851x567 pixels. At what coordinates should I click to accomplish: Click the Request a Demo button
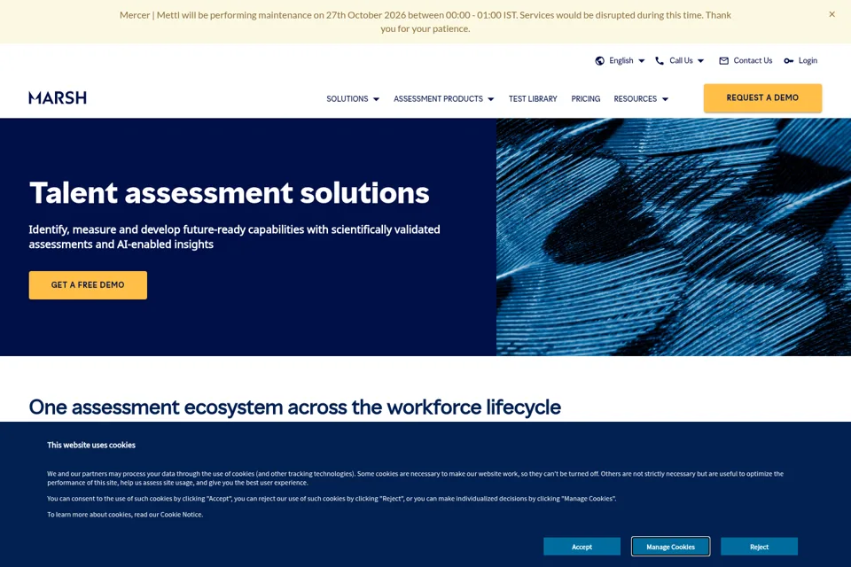[762, 97]
